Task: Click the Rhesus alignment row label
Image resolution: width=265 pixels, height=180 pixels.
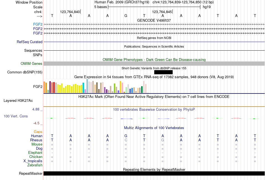Action: pos(36,140)
